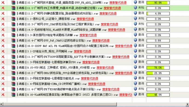
Task: Click 查询 status on the 10.2-广域网 row
Action: (x=141, y=72)
